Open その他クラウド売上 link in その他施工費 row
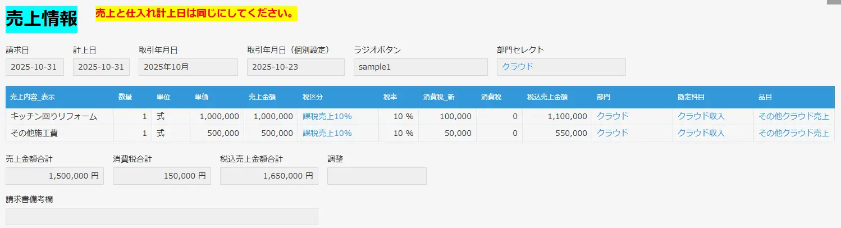This screenshot has height=228, width=841. tap(793, 133)
